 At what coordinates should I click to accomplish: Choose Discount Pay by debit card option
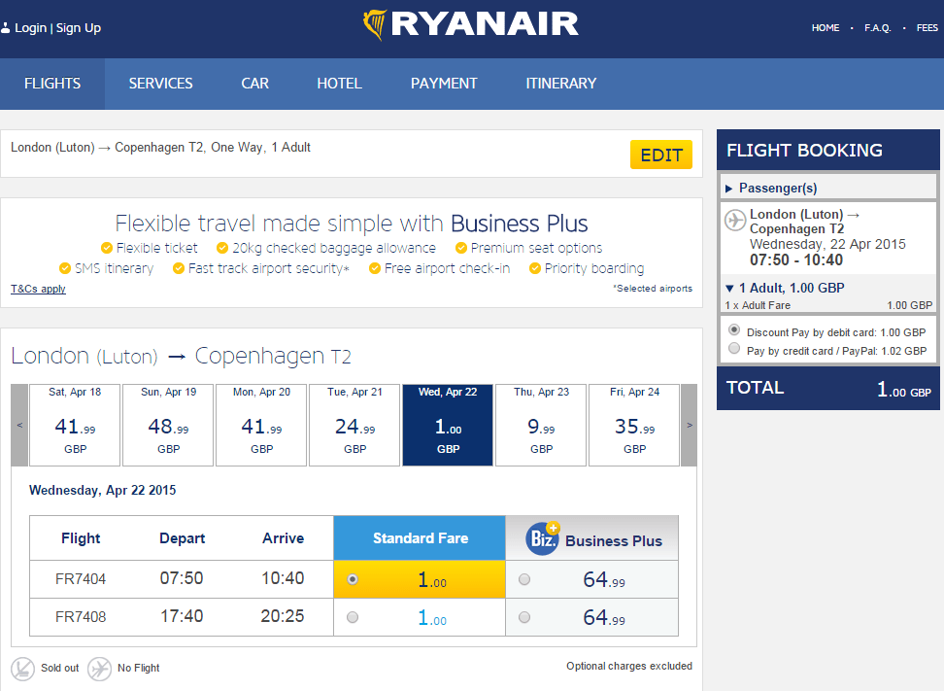(734, 330)
